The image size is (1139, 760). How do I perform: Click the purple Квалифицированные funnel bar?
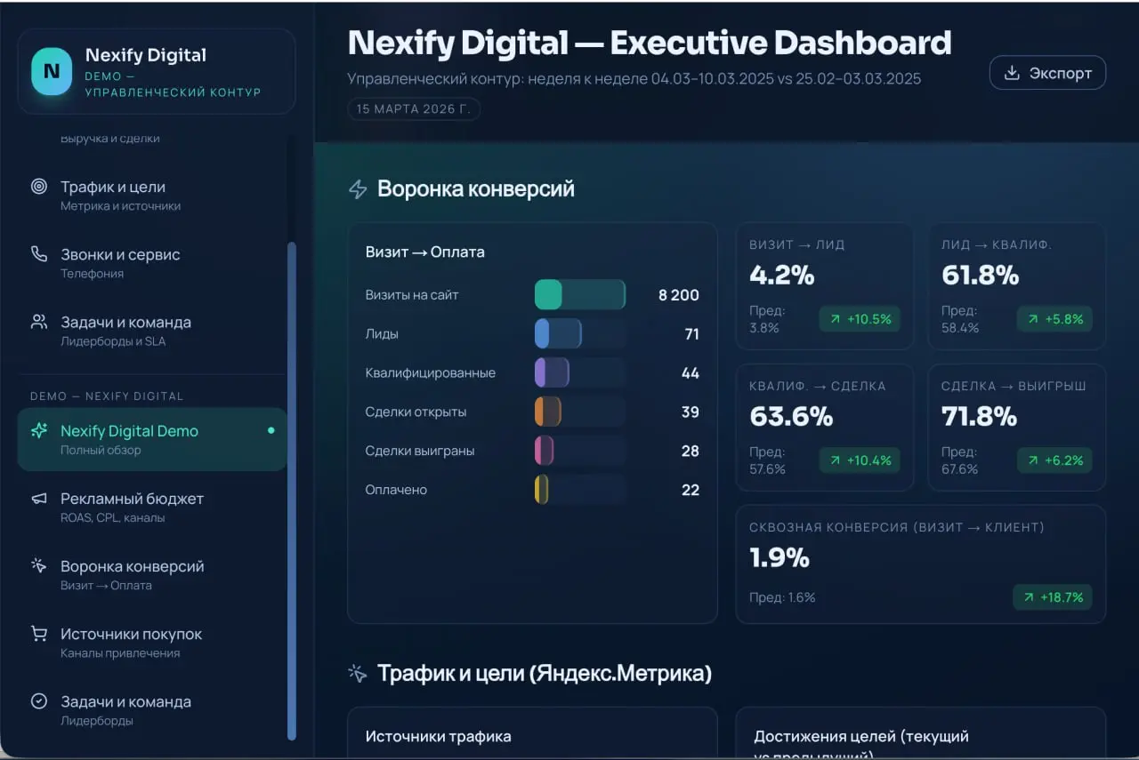click(552, 373)
